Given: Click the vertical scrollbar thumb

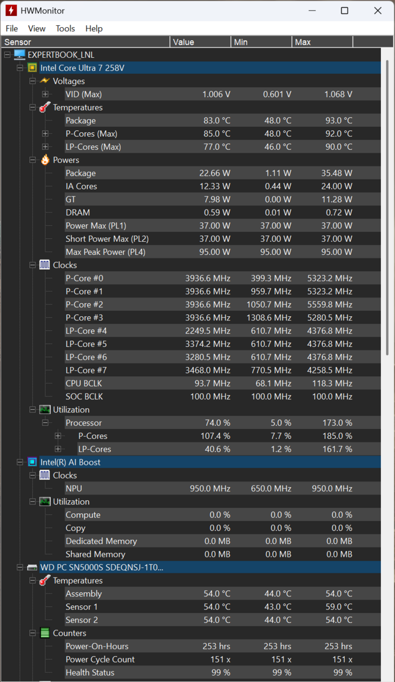Looking at the screenshot, I should [x=387, y=209].
